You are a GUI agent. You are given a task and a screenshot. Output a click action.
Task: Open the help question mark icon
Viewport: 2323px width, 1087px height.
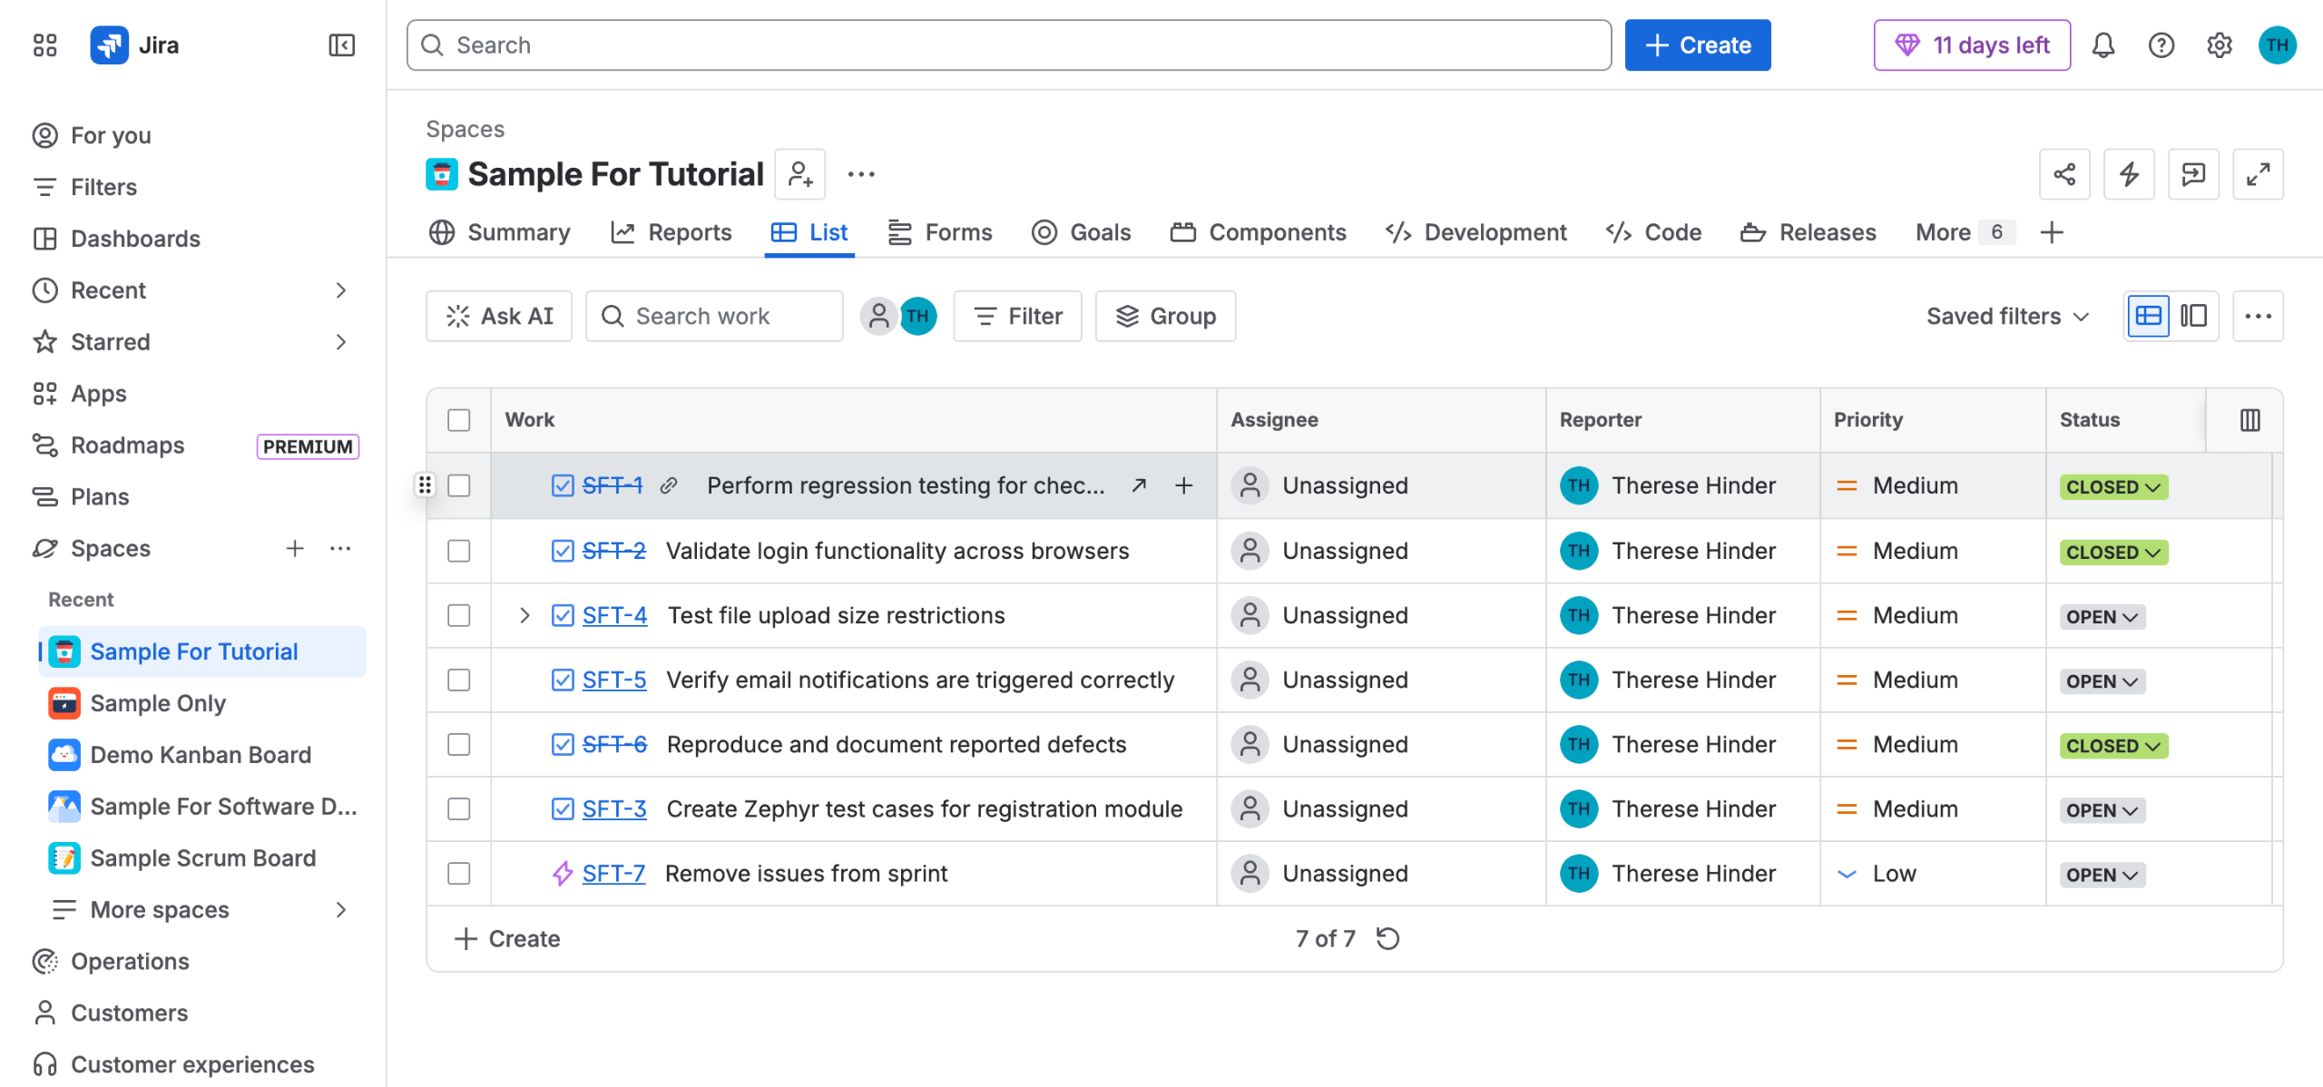(2161, 45)
